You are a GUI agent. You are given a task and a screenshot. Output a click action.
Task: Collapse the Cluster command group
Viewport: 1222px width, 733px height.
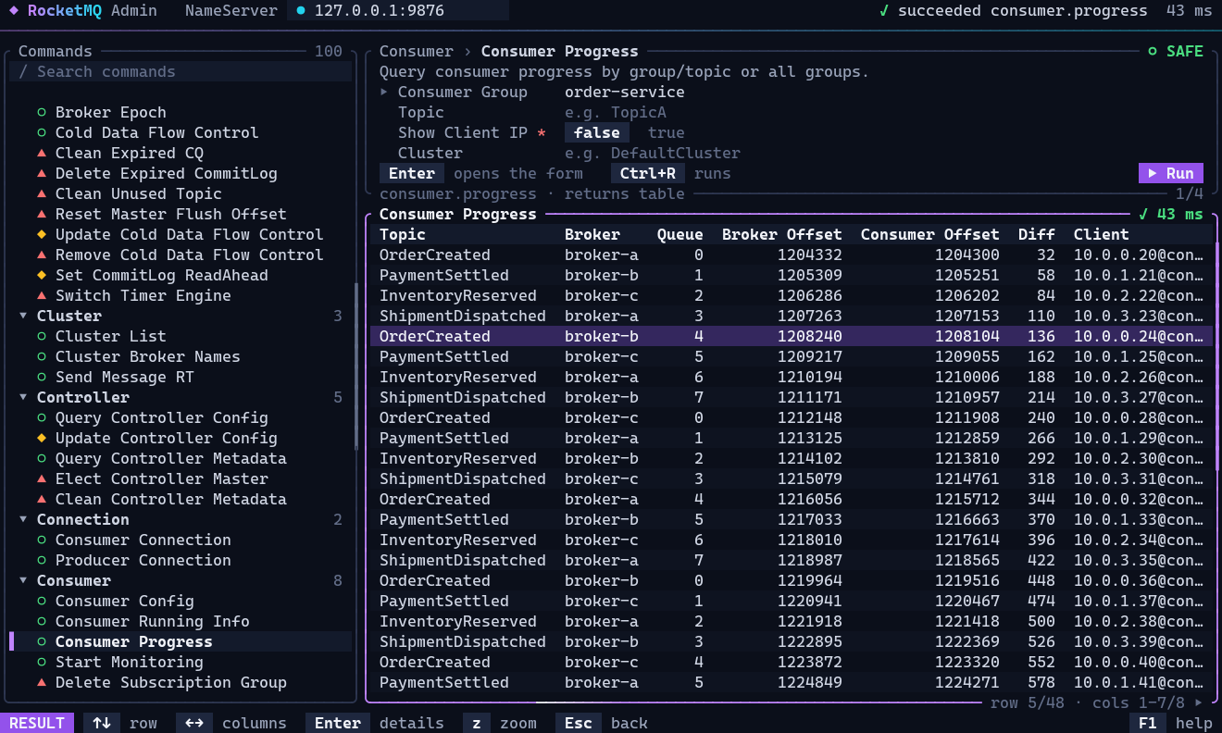tap(23, 317)
